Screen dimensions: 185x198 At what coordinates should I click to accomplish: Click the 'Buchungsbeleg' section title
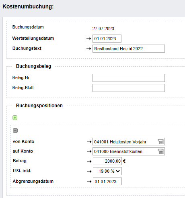(x=33, y=66)
